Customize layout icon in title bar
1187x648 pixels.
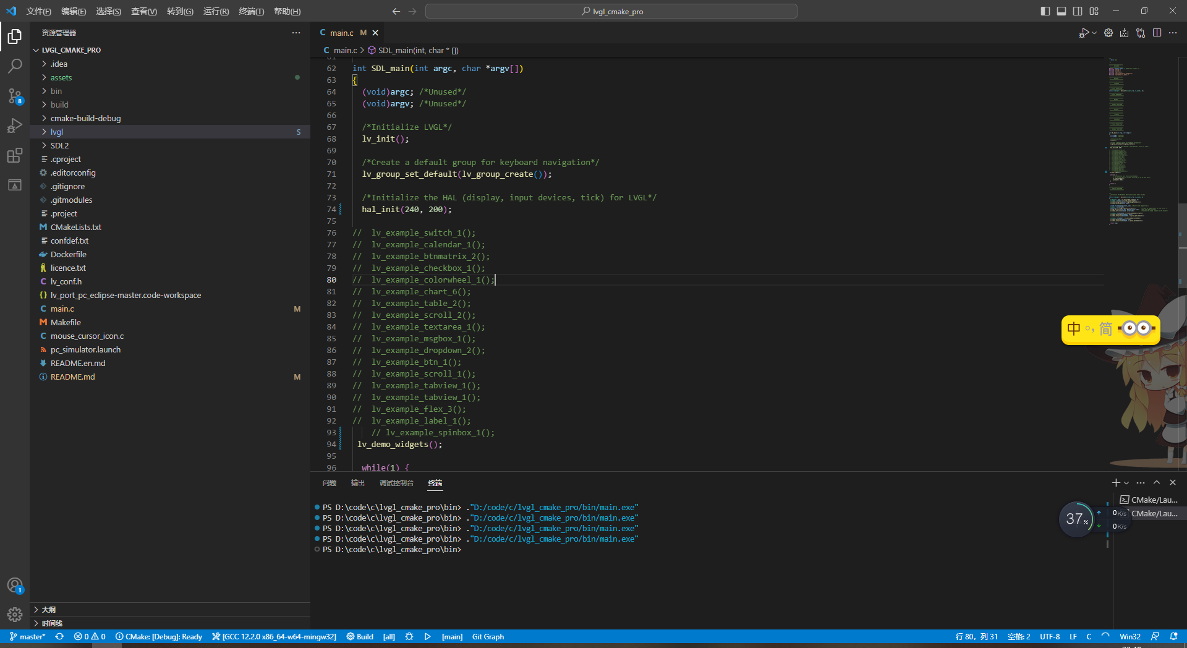click(x=1094, y=11)
